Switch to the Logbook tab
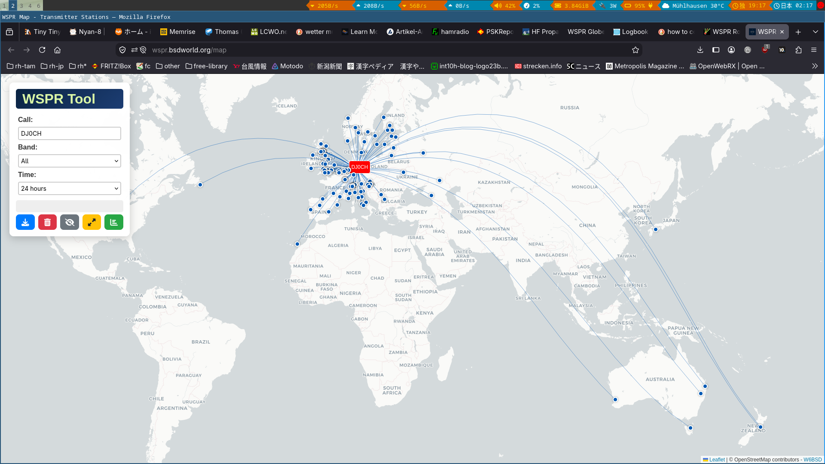The width and height of the screenshot is (825, 464). click(x=630, y=32)
